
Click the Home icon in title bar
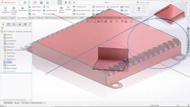pos(25,2)
